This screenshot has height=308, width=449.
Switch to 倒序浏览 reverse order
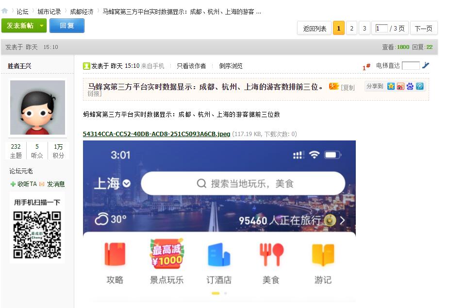231,66
